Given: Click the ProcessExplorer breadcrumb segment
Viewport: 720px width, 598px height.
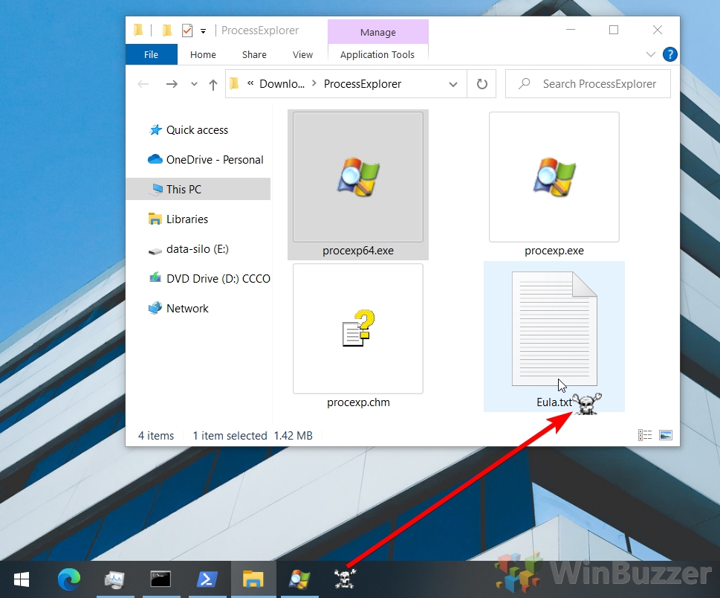Looking at the screenshot, I should [x=363, y=84].
